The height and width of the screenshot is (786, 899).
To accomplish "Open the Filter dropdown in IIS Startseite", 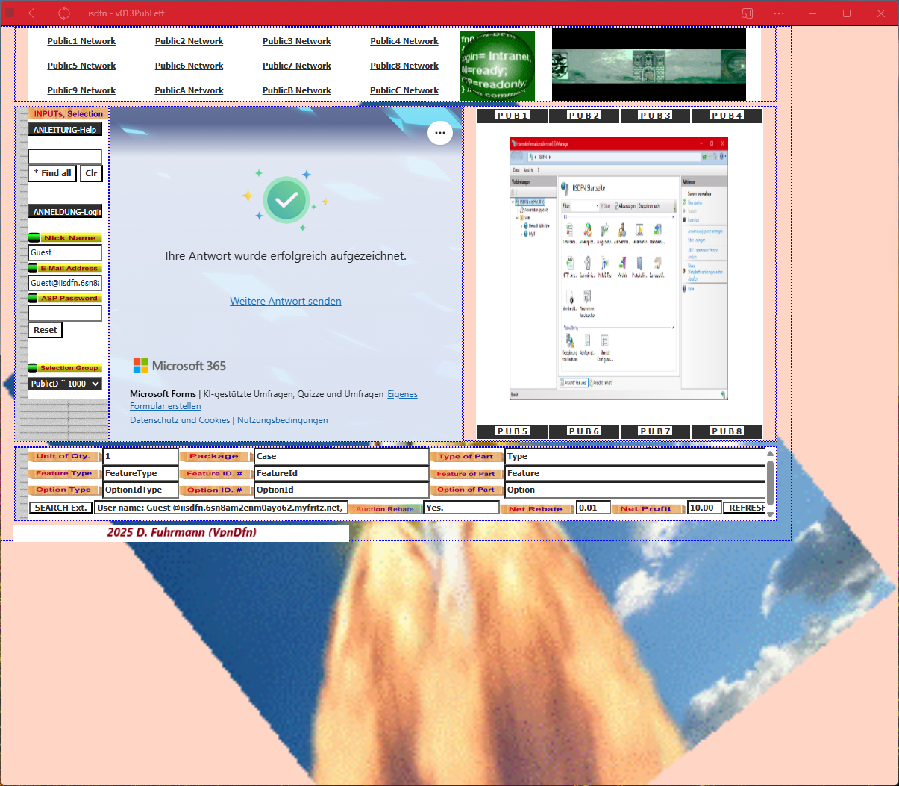I will coord(597,206).
